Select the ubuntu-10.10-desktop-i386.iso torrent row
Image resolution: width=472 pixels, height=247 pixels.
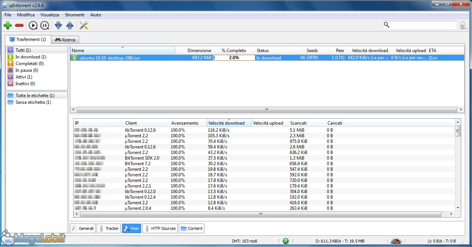(x=267, y=58)
